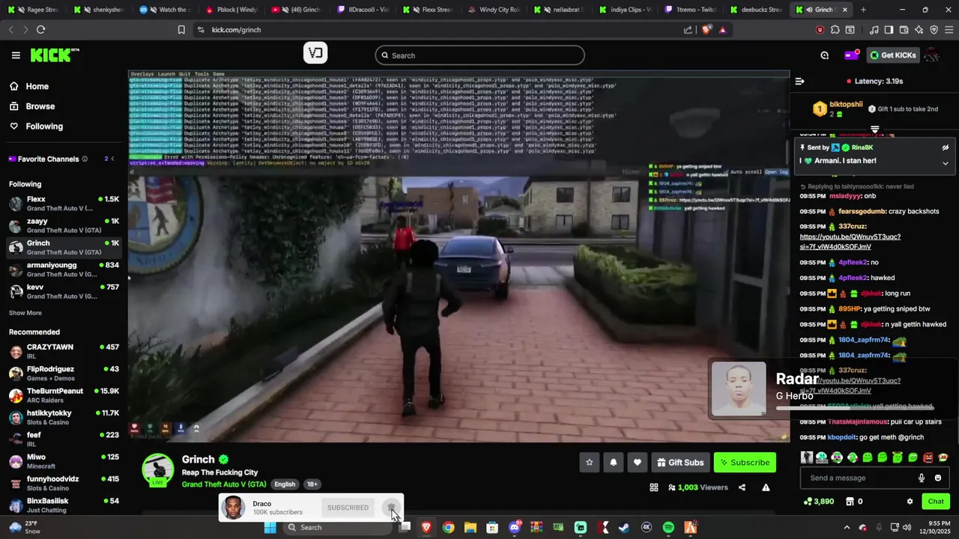Switch to the 1tremo Twitch browser tab

[x=692, y=10]
